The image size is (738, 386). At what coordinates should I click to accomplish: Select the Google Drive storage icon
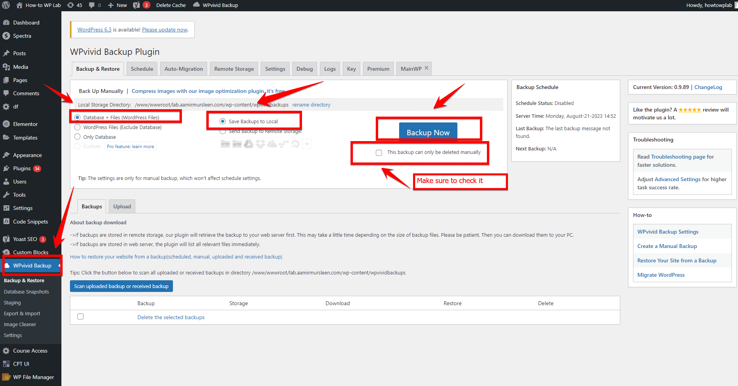coord(249,144)
